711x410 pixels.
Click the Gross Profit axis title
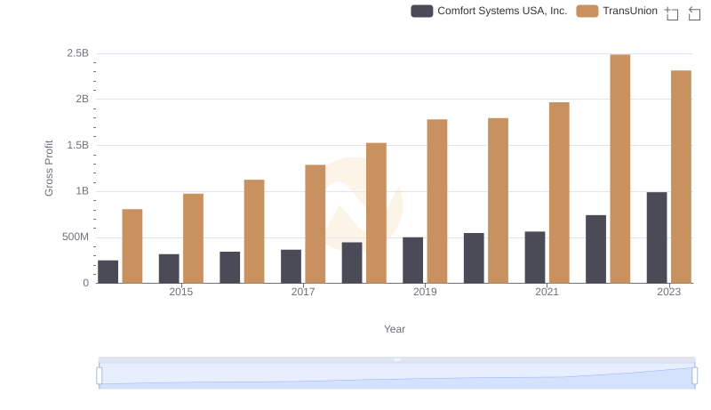[49, 168]
